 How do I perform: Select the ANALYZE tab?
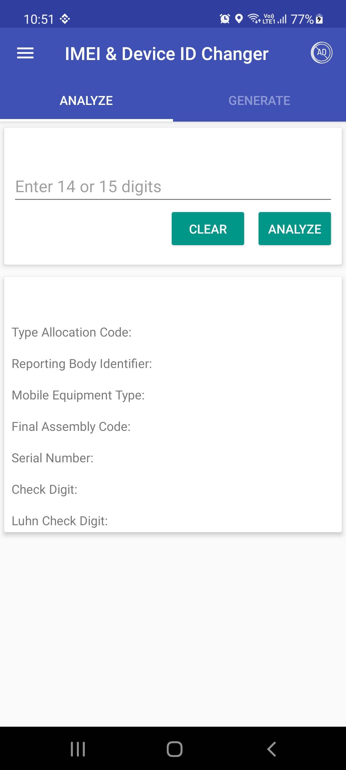[x=86, y=101]
